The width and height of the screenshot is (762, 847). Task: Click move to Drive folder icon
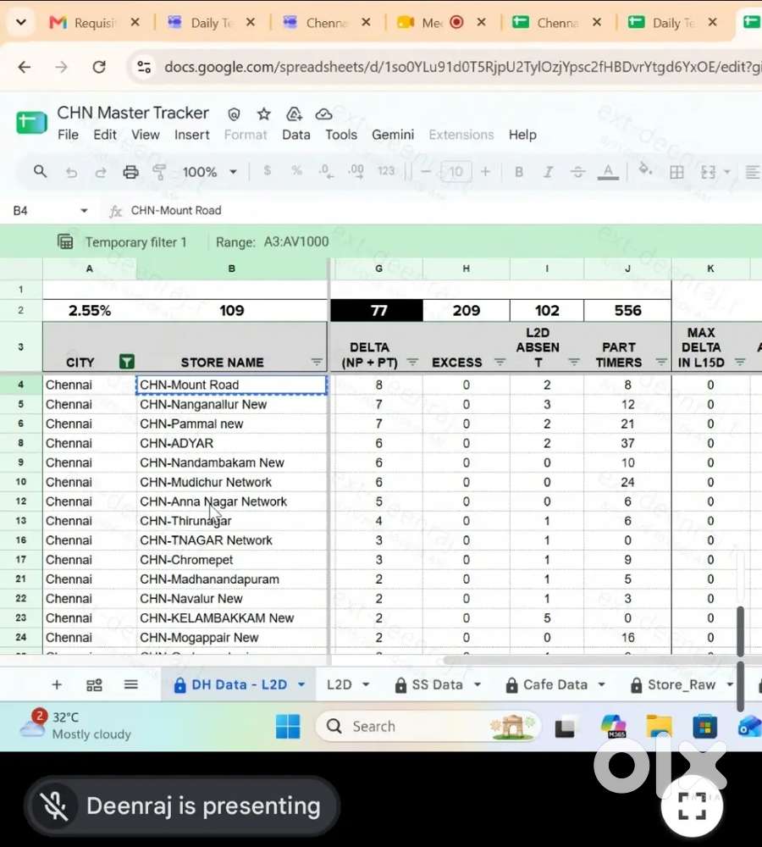(294, 114)
